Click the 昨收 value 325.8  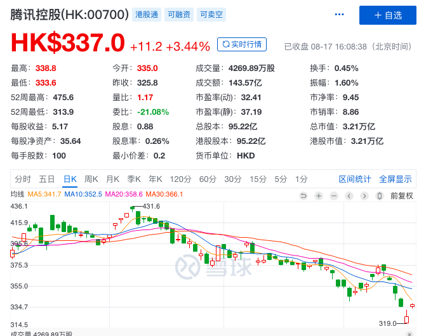(x=147, y=82)
